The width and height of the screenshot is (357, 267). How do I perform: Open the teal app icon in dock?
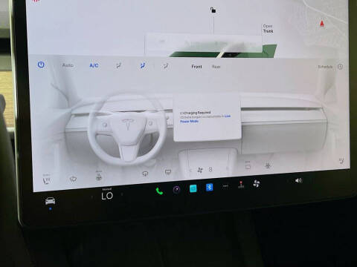coord(193,188)
